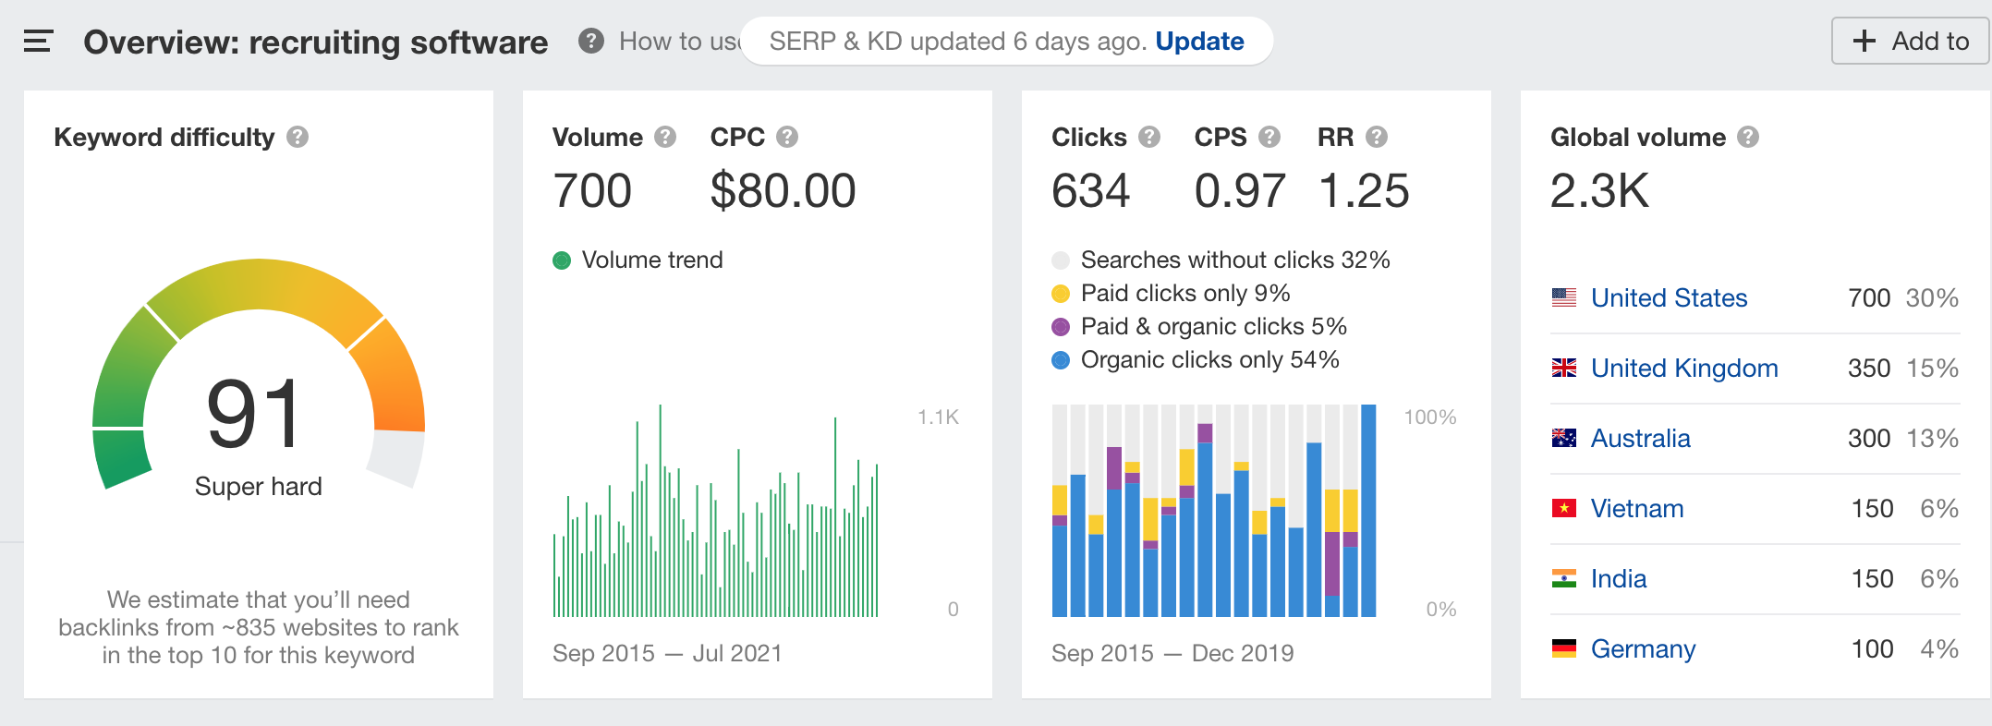
Task: Click the United States 30% share value
Action: [x=1932, y=297]
